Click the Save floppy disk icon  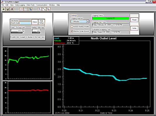click(8, 9)
